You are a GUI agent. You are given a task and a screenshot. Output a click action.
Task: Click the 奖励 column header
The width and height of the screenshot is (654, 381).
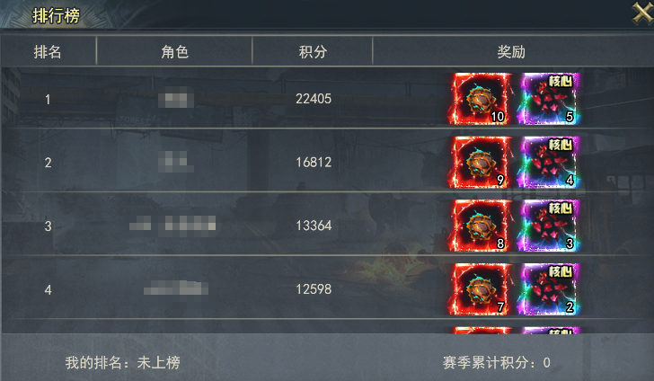(x=511, y=52)
